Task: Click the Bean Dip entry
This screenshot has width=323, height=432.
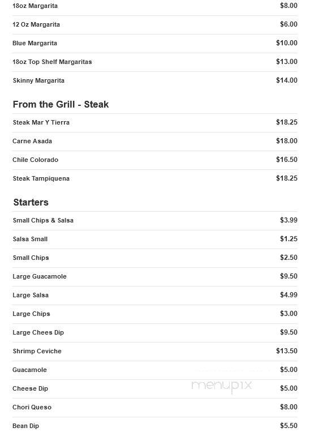Action: click(x=155, y=425)
